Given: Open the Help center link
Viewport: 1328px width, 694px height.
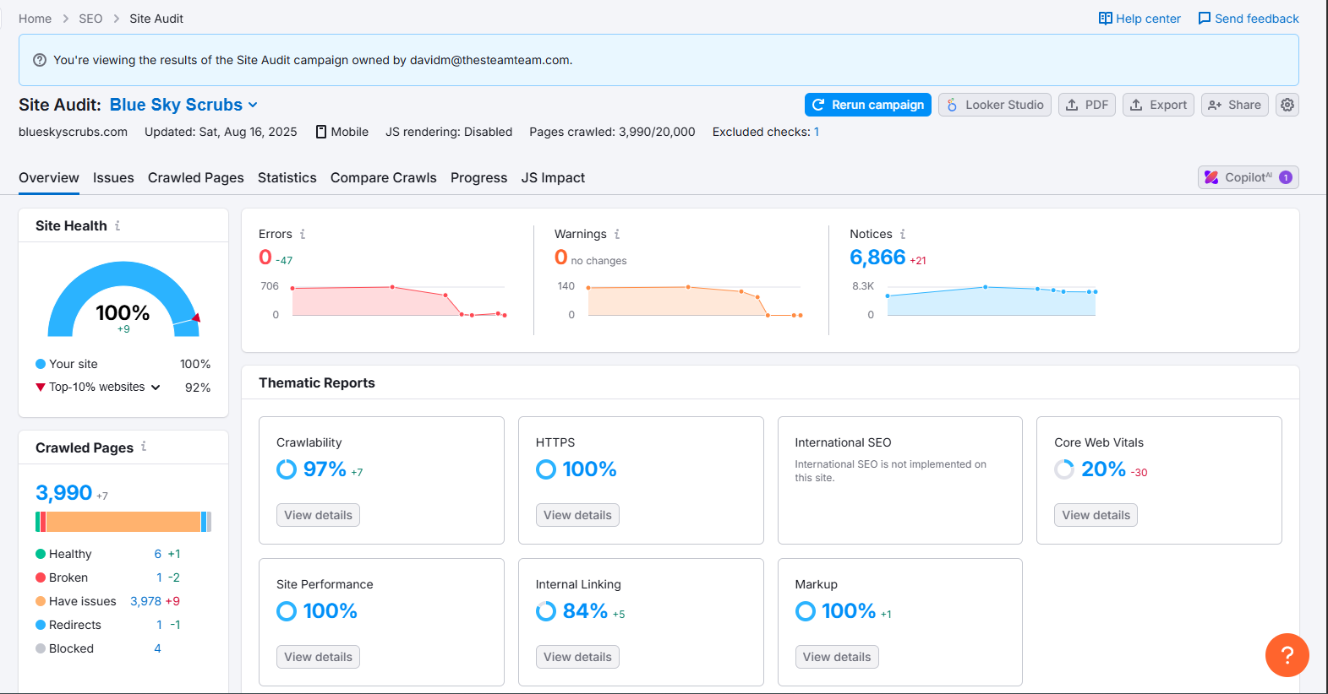Looking at the screenshot, I should (x=1139, y=19).
